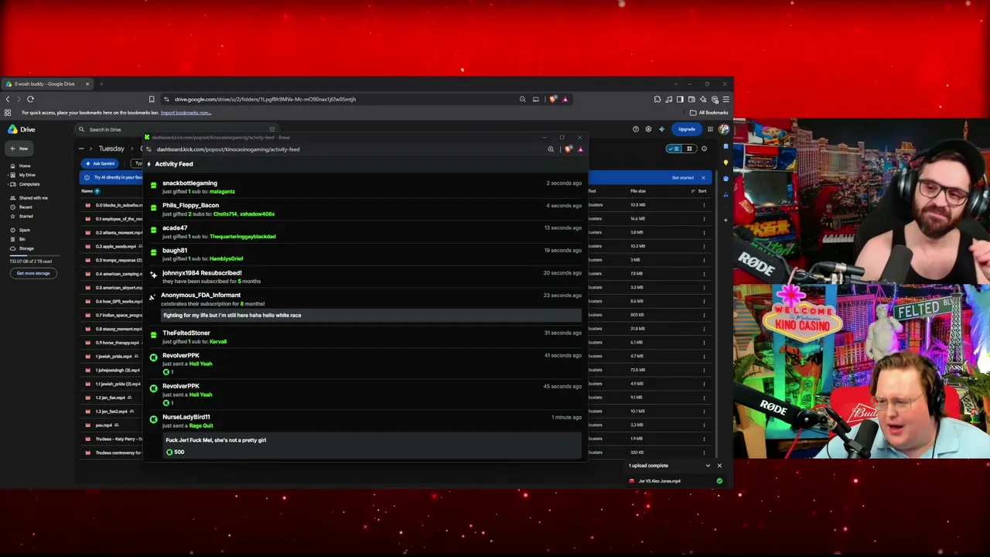Open the Brave Wallet icon
Screen dimensions: 990x557
(x=691, y=99)
